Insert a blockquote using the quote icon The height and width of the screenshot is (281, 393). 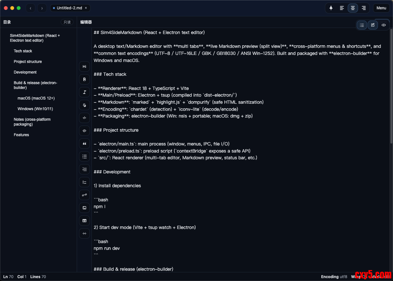tap(84, 144)
